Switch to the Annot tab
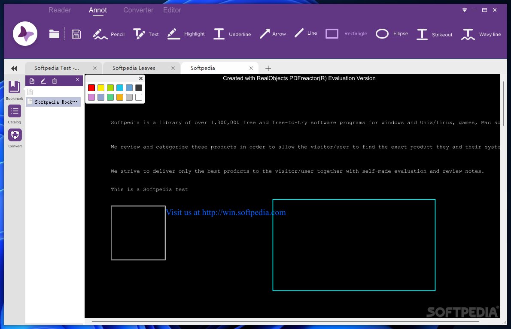This screenshot has height=329, width=511. 98,10
